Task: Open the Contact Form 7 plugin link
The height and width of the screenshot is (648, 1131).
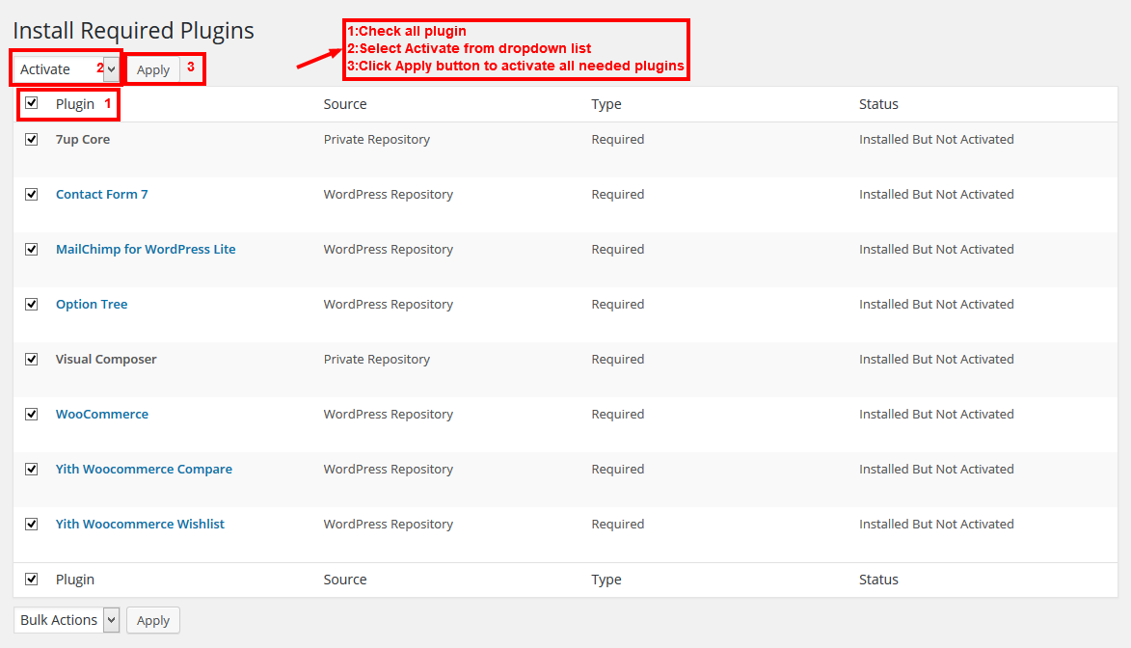Action: coord(101,194)
